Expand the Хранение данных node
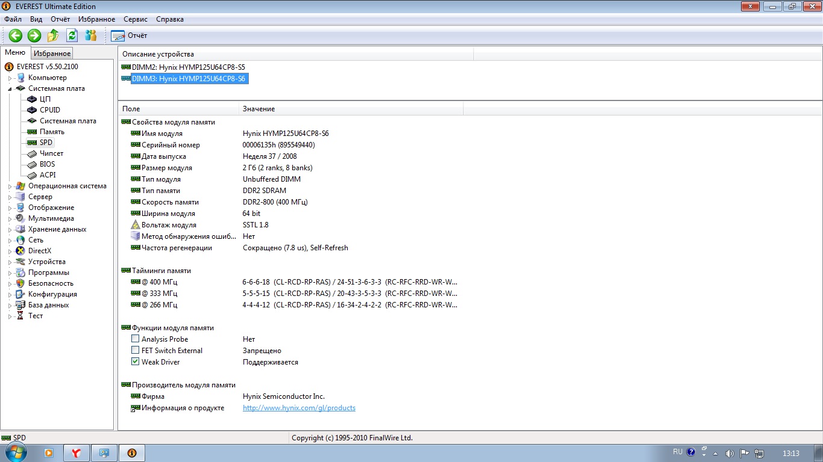The image size is (823, 462). pos(10,230)
